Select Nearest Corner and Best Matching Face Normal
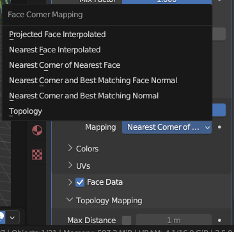 [107, 81]
